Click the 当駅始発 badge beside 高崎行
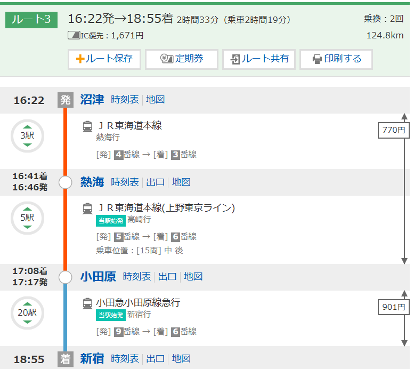Viewport: 414px width, 369px height. (111, 221)
